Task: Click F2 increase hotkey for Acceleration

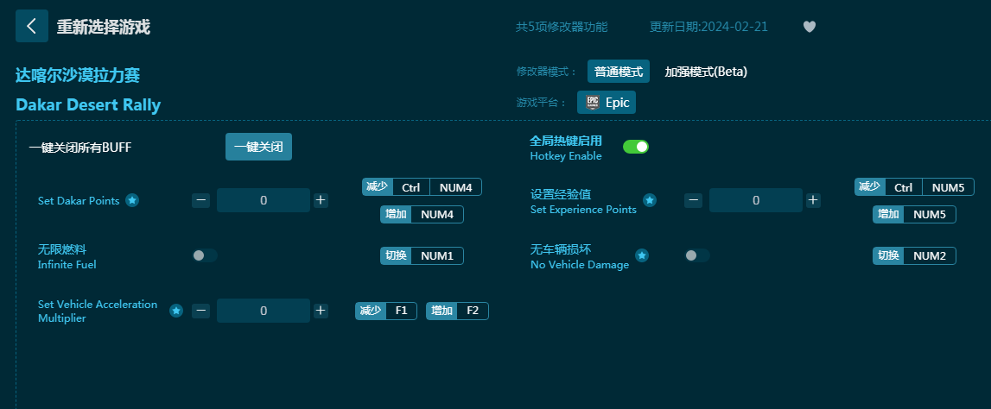Action: point(473,311)
